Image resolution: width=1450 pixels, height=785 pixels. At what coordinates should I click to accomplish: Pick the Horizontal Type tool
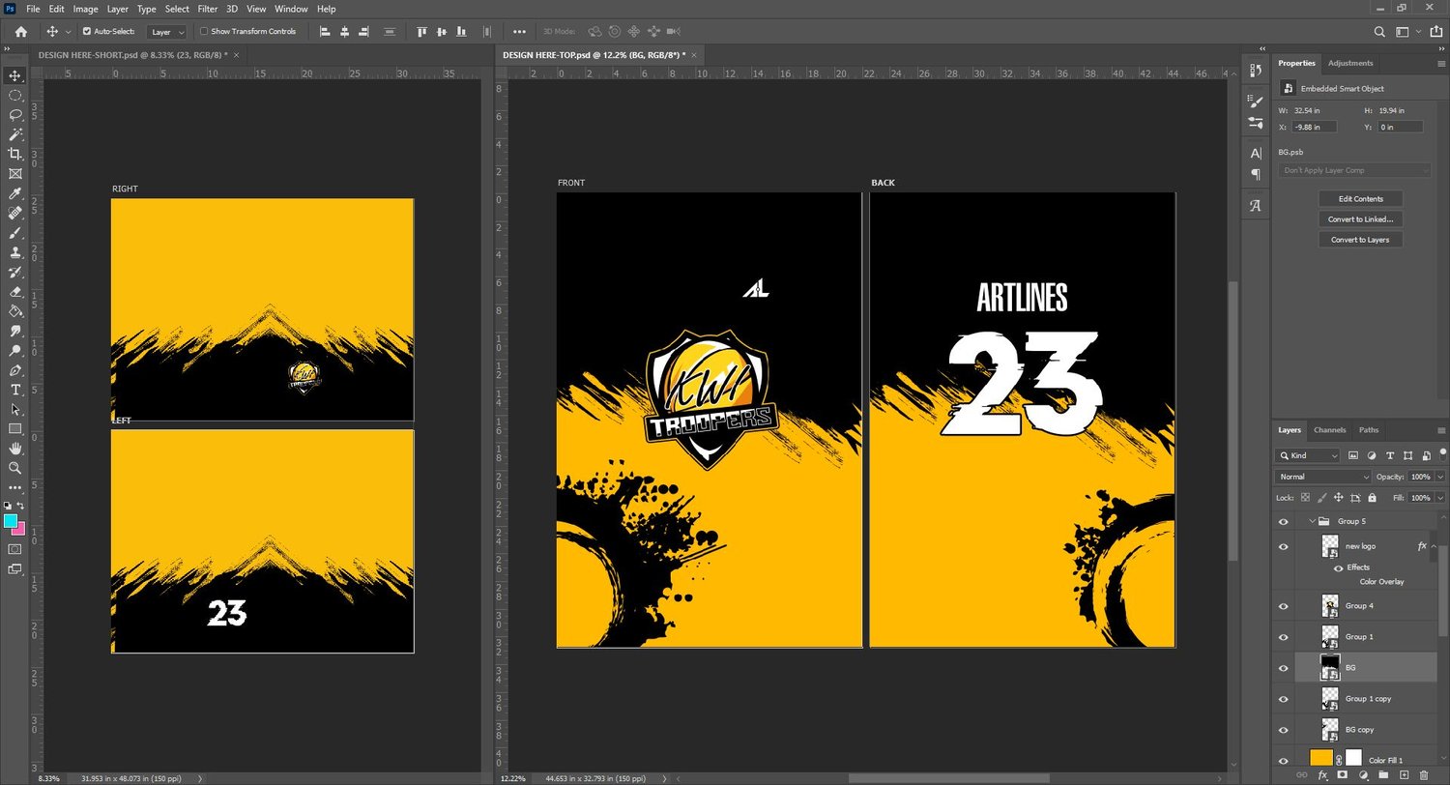14,390
